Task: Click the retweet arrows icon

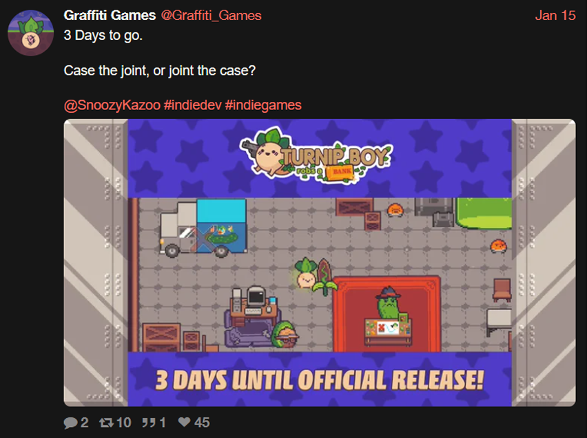Action: point(106,423)
